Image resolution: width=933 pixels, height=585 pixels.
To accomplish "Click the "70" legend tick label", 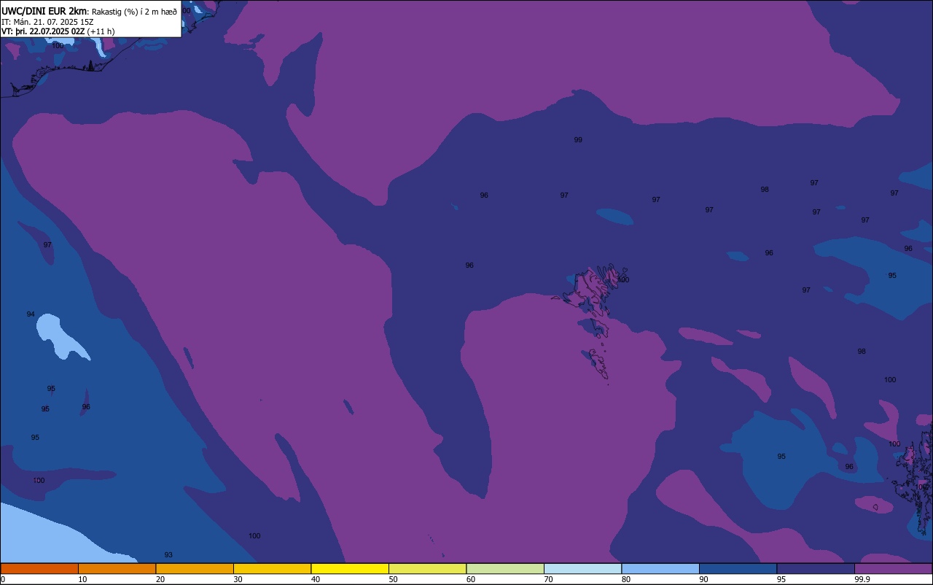I will point(548,579).
